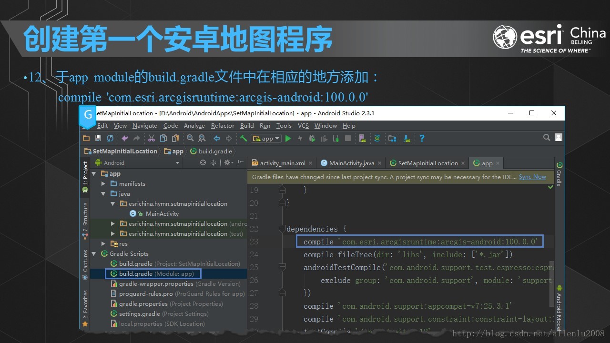Click the Find magnifier icon
The image size is (610, 343).
coord(190,139)
